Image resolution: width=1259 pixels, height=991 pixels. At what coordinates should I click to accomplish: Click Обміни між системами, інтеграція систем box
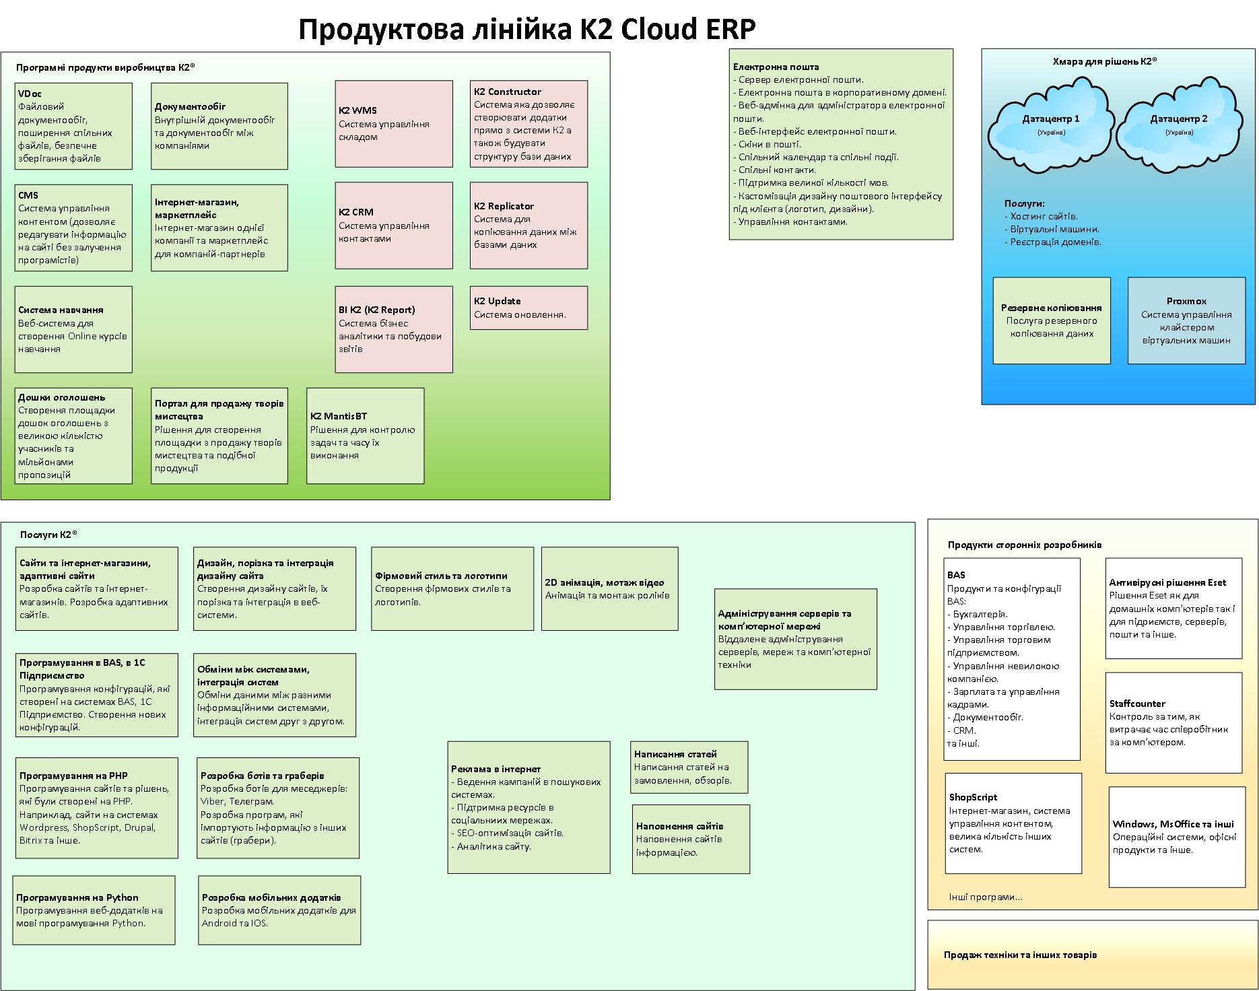pyautogui.click(x=275, y=695)
